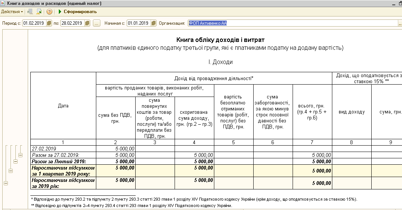The height and width of the screenshot is (210, 402).
Task: Click the ellipsis period selection button
Action: pyautogui.click(x=96, y=23)
